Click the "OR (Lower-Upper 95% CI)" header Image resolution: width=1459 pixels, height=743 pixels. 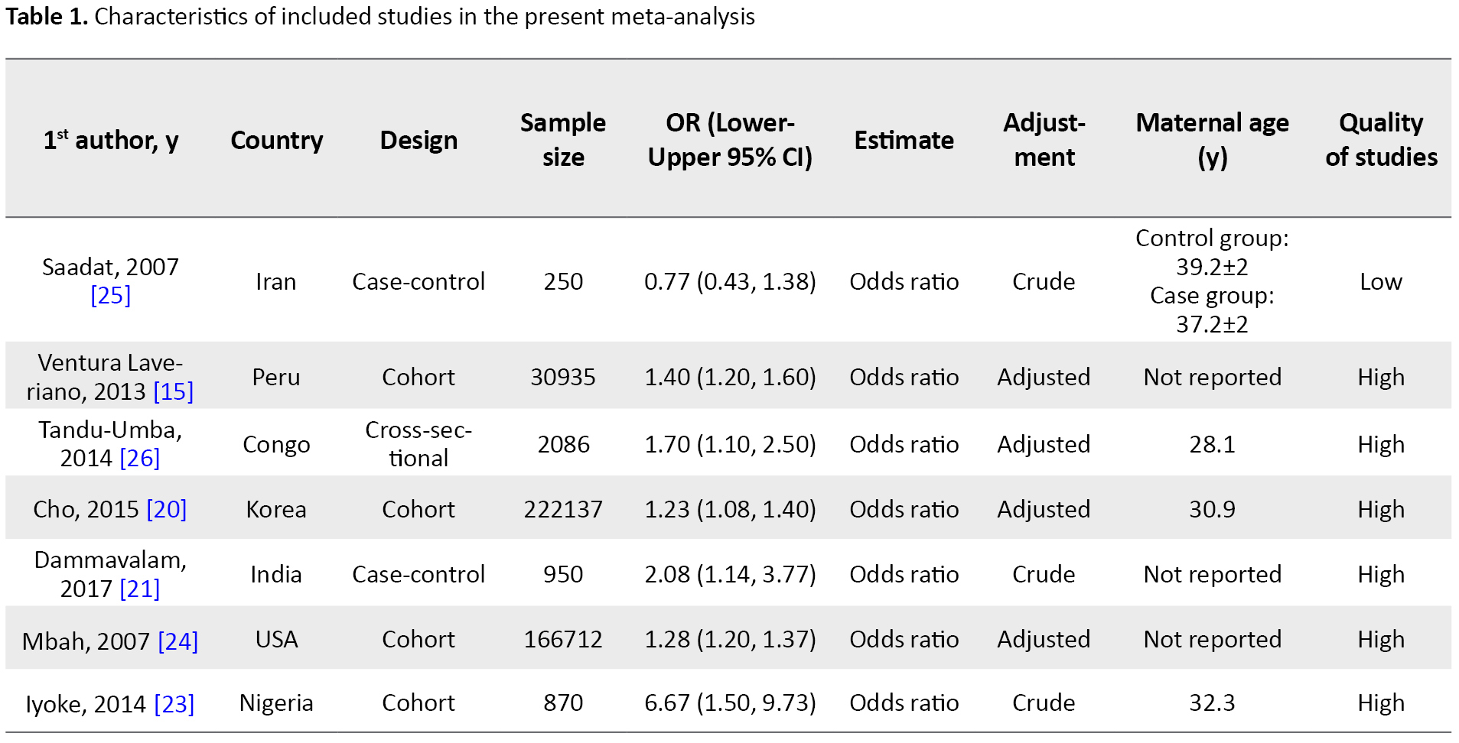click(x=730, y=140)
